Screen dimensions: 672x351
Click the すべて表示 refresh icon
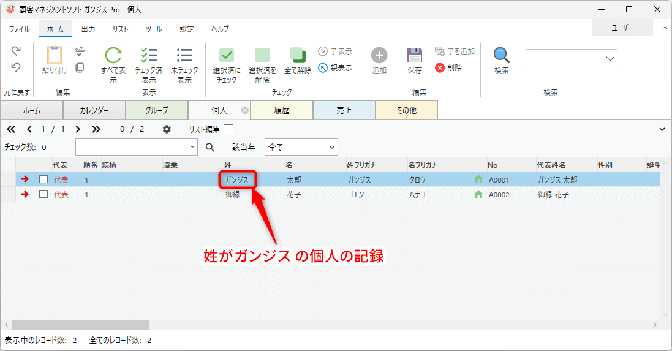[113, 56]
